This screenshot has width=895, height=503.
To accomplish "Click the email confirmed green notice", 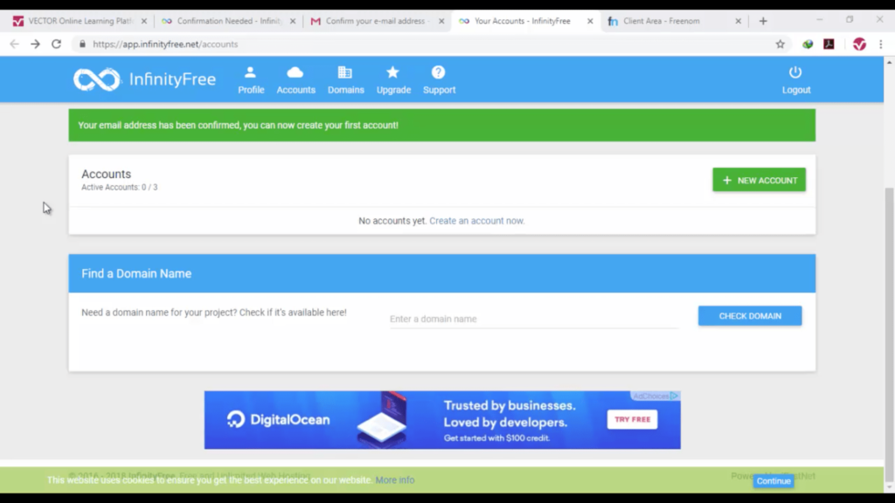I will tap(441, 126).
